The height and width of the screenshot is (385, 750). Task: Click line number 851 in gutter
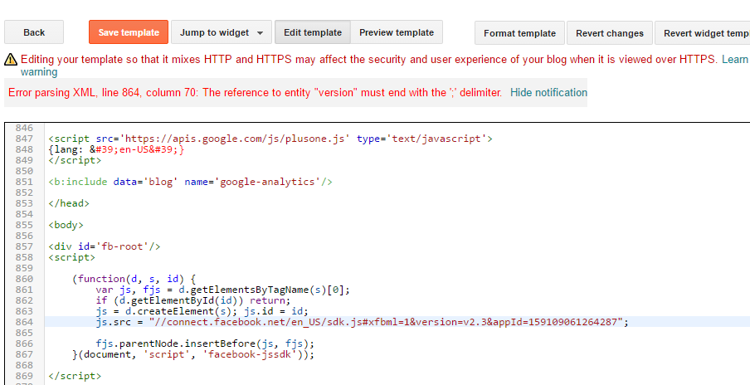tap(24, 182)
